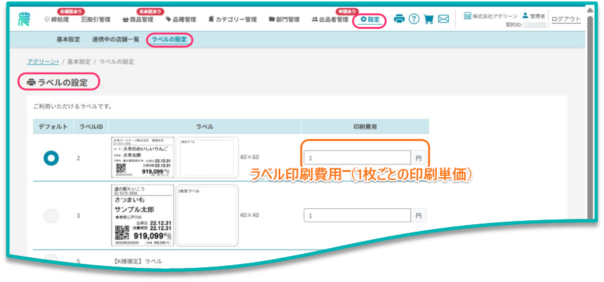
Task: Open the shopping cart icon
Action: coord(429,19)
